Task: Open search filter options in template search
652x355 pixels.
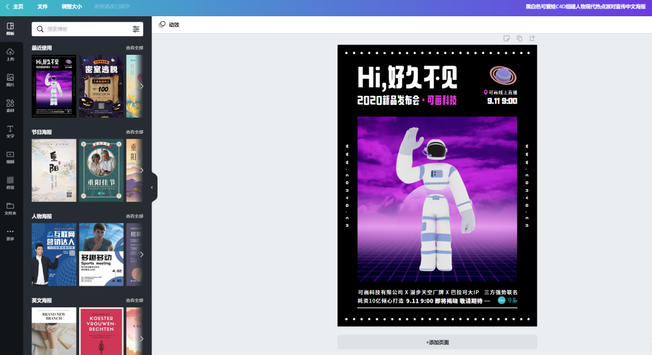Action: coord(136,29)
